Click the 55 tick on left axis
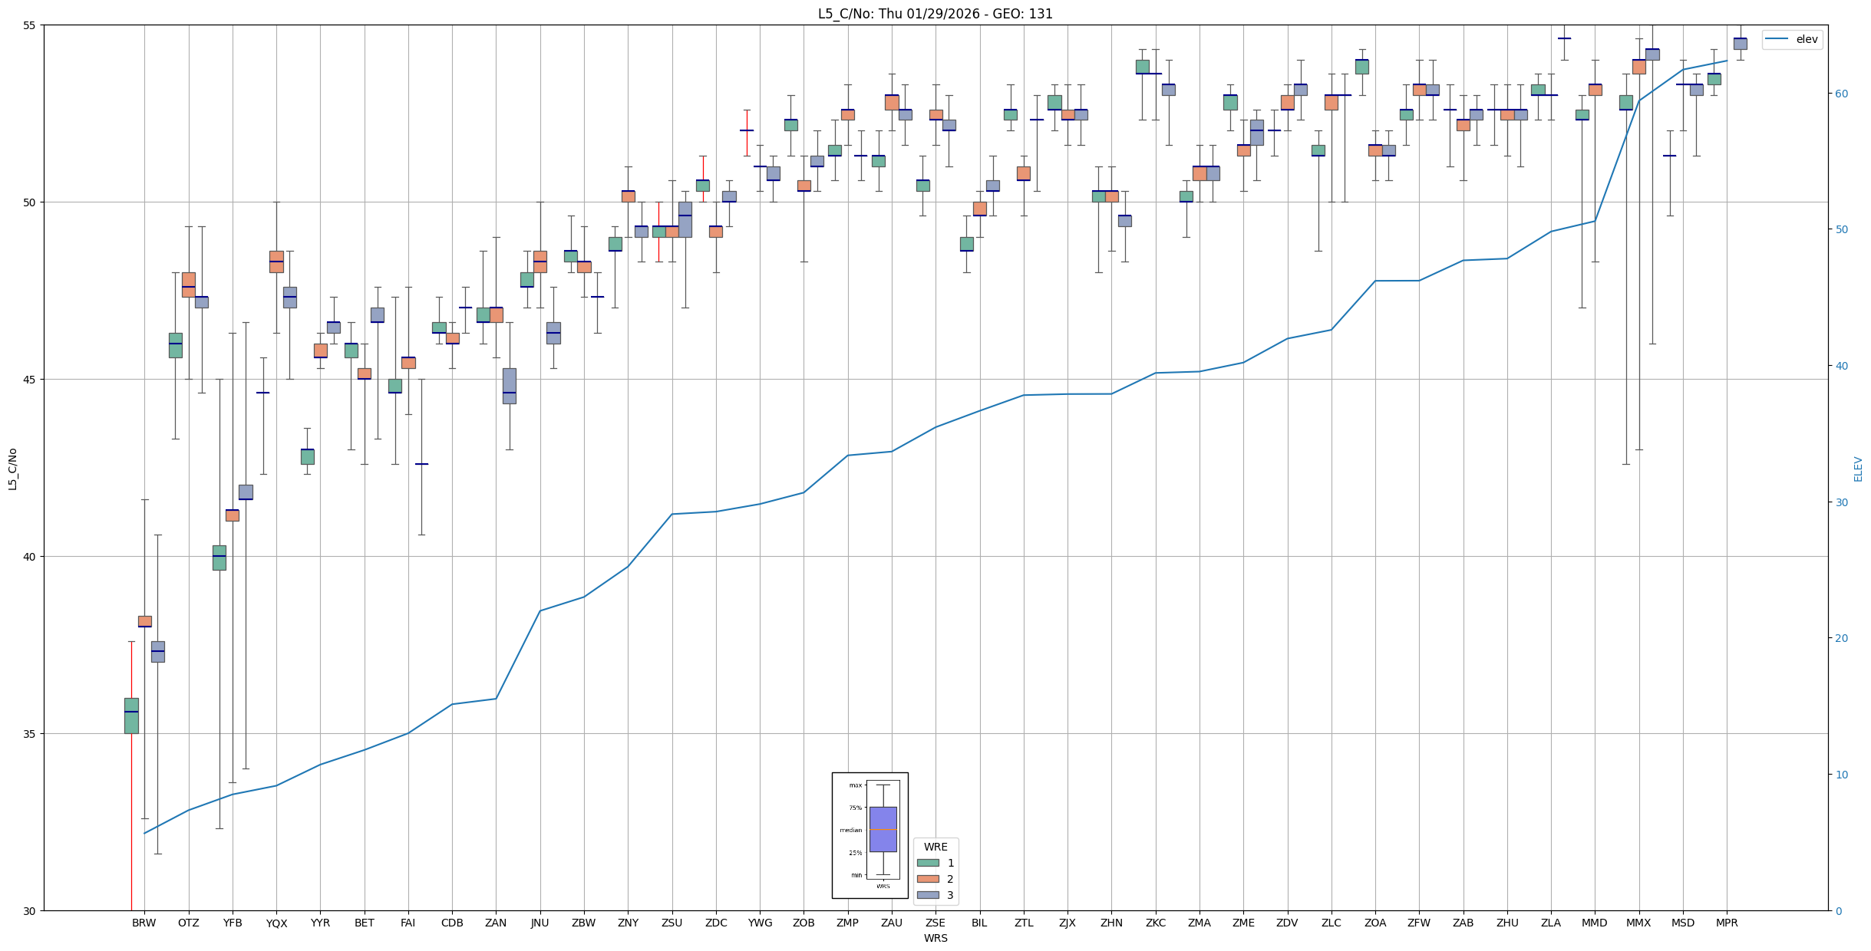 coord(30,25)
